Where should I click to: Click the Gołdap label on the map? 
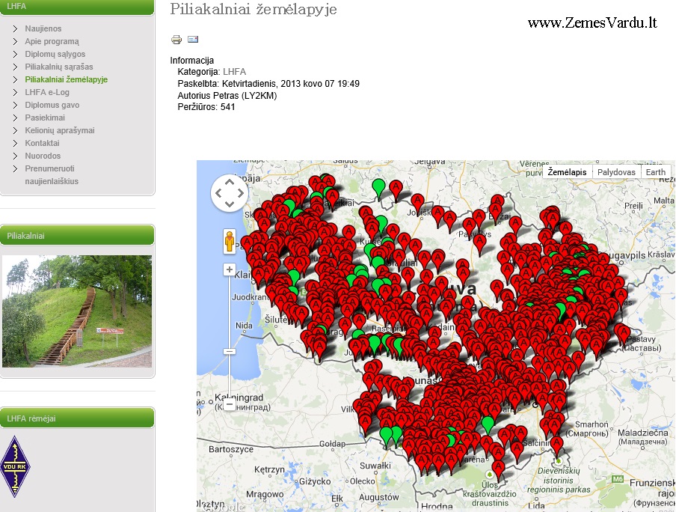pyautogui.click(x=333, y=444)
